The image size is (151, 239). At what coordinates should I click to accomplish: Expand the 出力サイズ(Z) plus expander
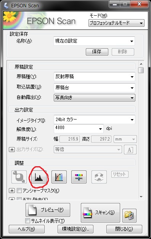coord(12,149)
